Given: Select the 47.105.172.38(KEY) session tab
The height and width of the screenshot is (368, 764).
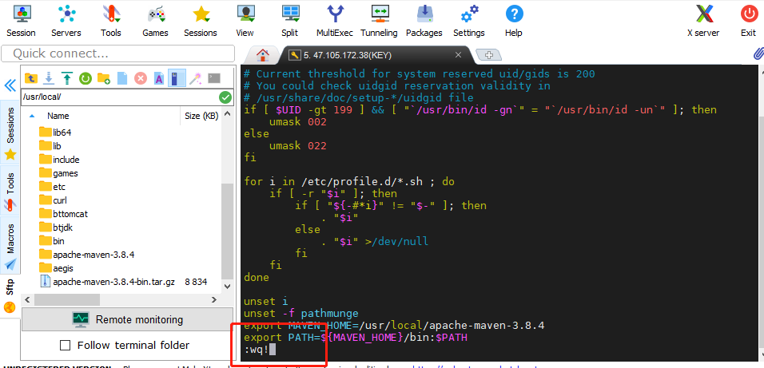Looking at the screenshot, I should [348, 56].
